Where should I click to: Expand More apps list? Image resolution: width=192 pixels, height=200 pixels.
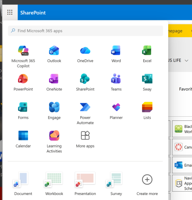[x=85, y=139]
